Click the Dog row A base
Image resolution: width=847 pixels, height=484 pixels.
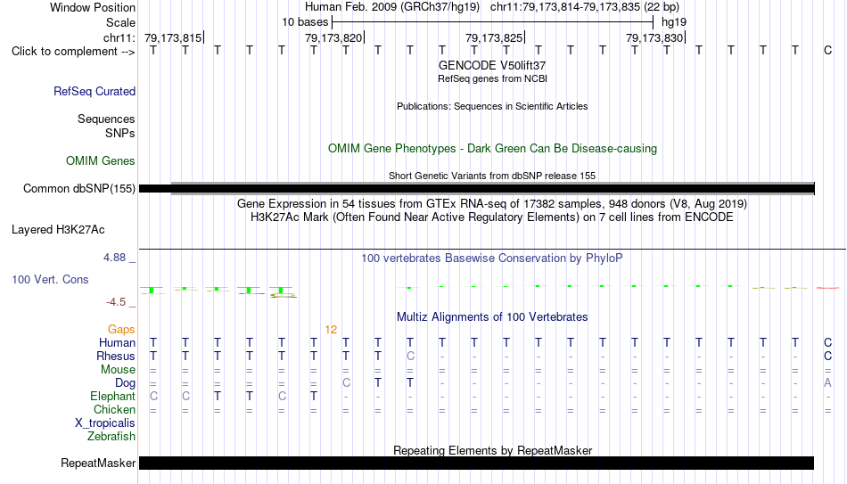click(x=827, y=383)
